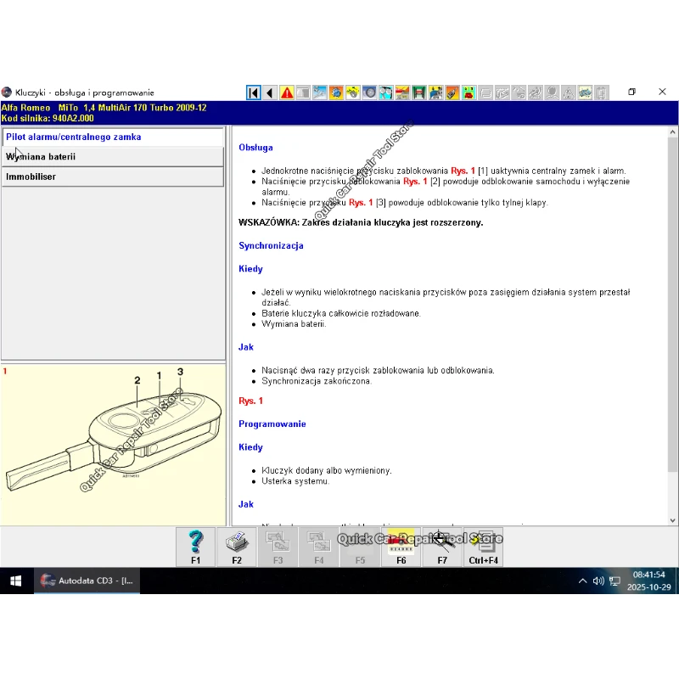Viewport: 679px width, 679px height.
Task: Open Help with the F1 button
Action: [196, 547]
